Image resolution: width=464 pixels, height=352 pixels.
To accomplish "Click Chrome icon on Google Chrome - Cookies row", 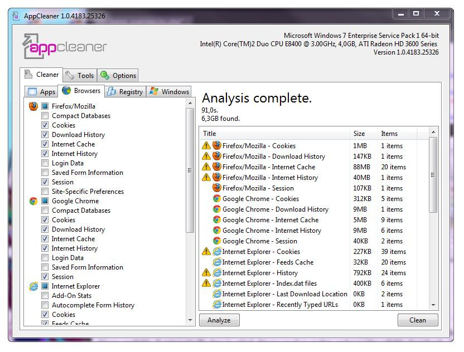I will [x=217, y=199].
